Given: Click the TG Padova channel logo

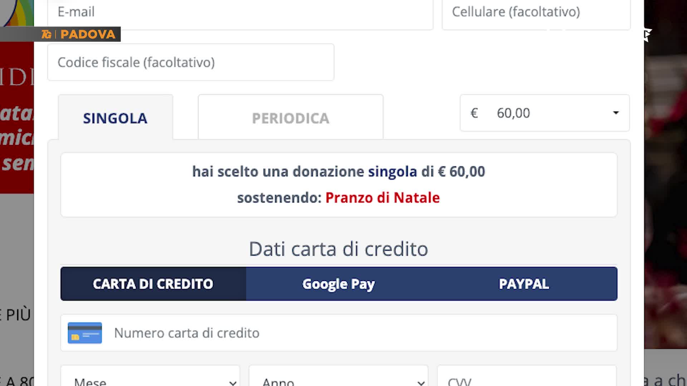Looking at the screenshot, I should pyautogui.click(x=78, y=34).
